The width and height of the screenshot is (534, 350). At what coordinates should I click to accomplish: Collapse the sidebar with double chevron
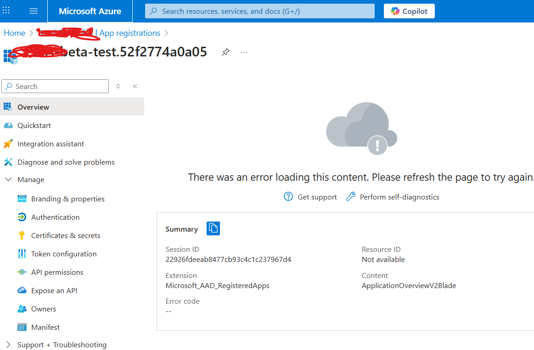tap(135, 86)
